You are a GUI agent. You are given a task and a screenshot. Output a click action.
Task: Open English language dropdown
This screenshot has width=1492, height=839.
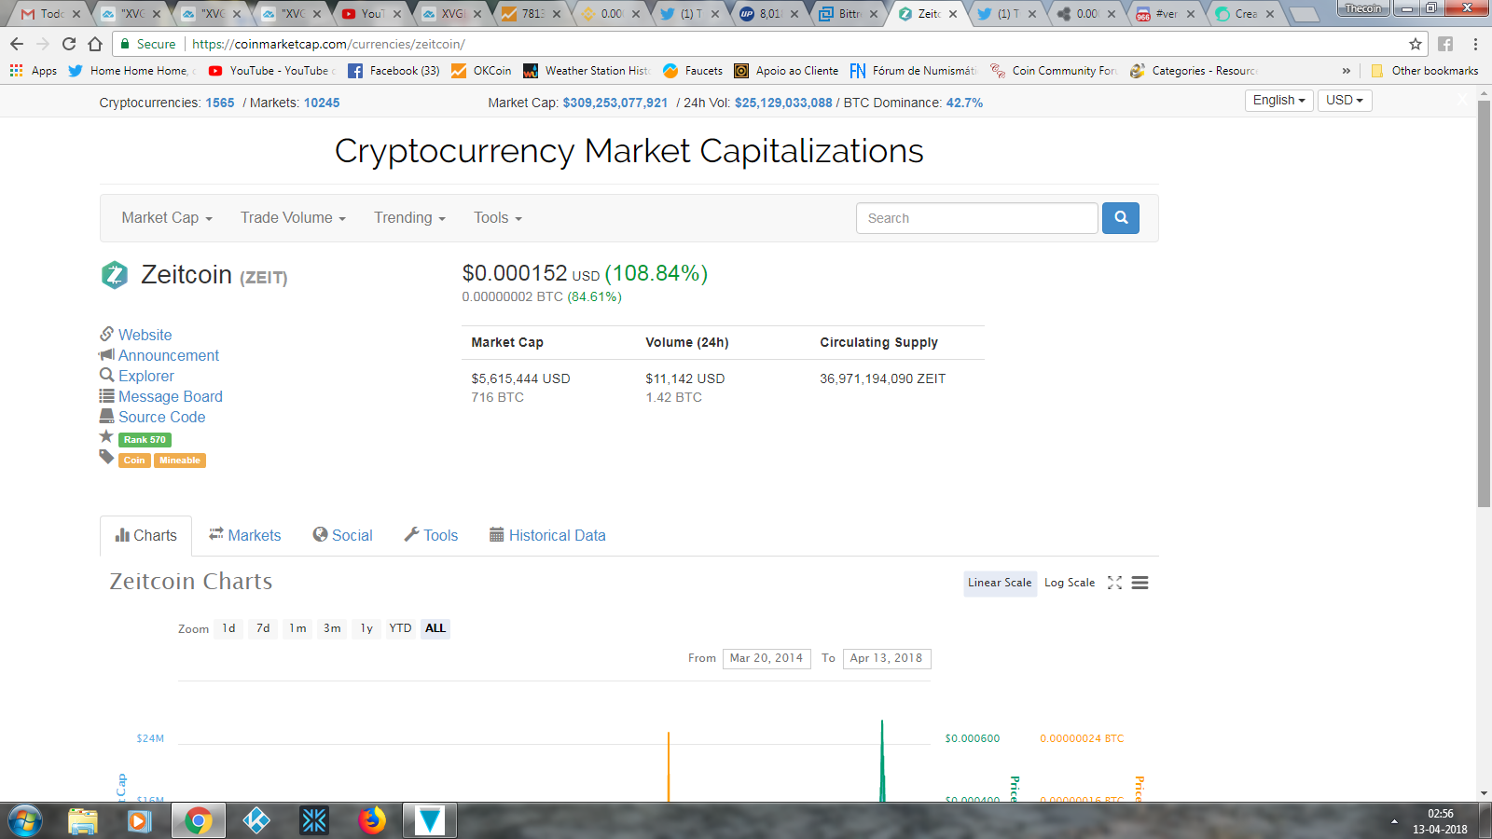[x=1278, y=101]
